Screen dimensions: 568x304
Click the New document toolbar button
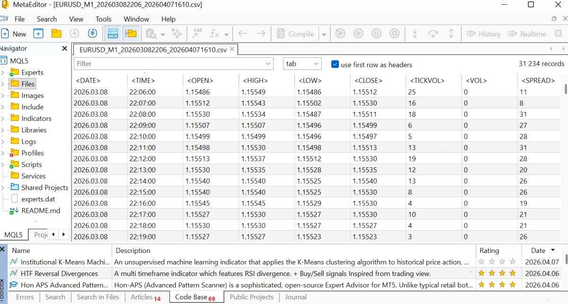click(x=14, y=34)
